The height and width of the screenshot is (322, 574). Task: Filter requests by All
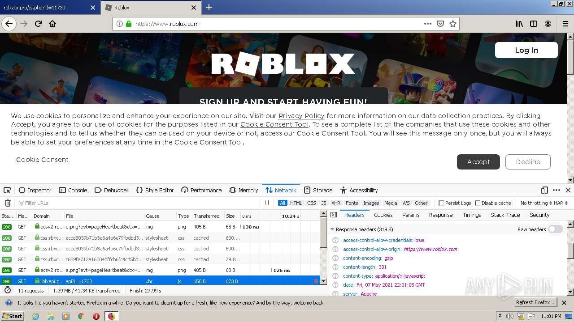(x=283, y=203)
